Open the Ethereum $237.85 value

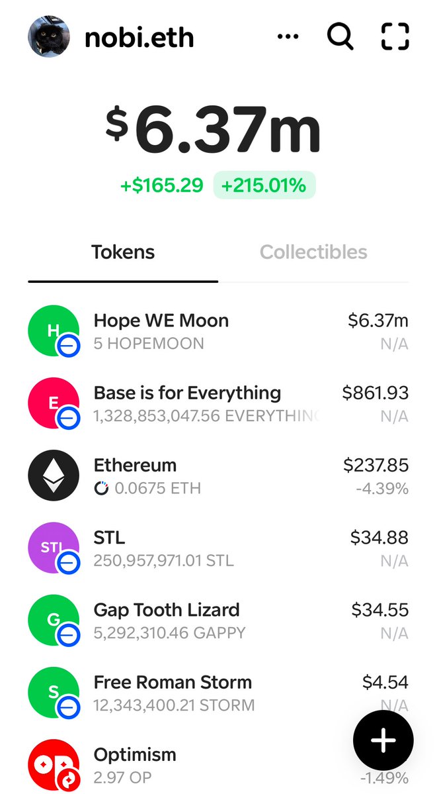376,466
